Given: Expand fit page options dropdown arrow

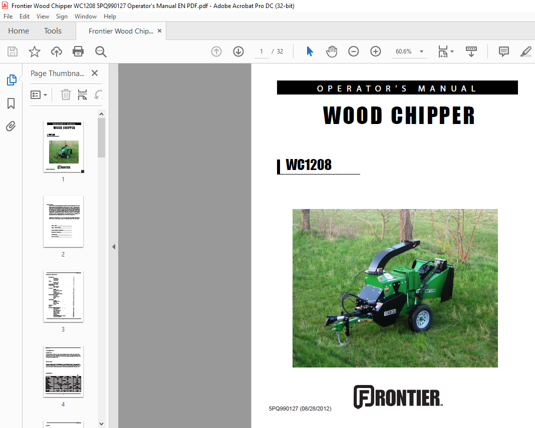Looking at the screenshot, I should coord(452,51).
